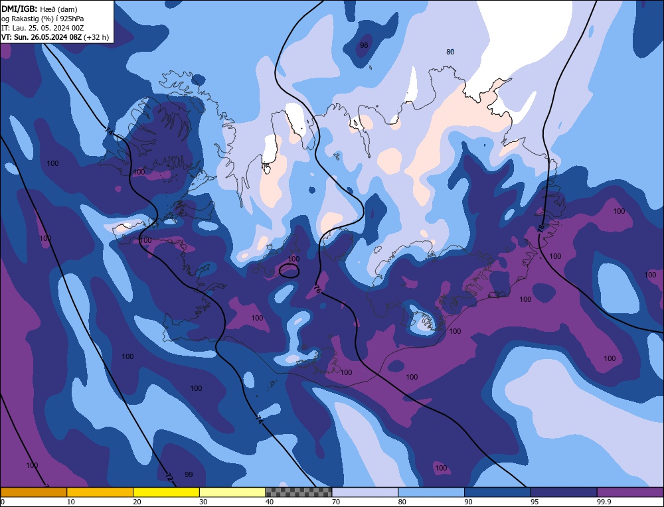Click the '10' legend tick value
This screenshot has width=664, height=507.
click(71, 502)
